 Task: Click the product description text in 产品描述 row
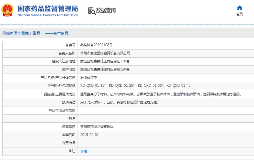point(161,94)
